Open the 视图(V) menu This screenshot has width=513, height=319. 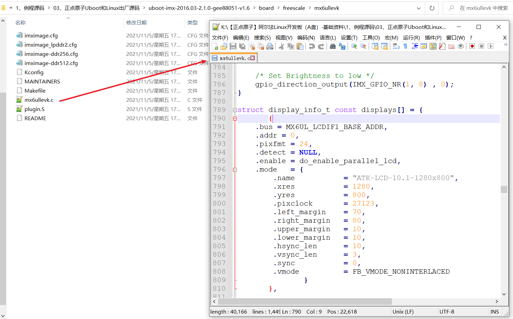[284, 37]
